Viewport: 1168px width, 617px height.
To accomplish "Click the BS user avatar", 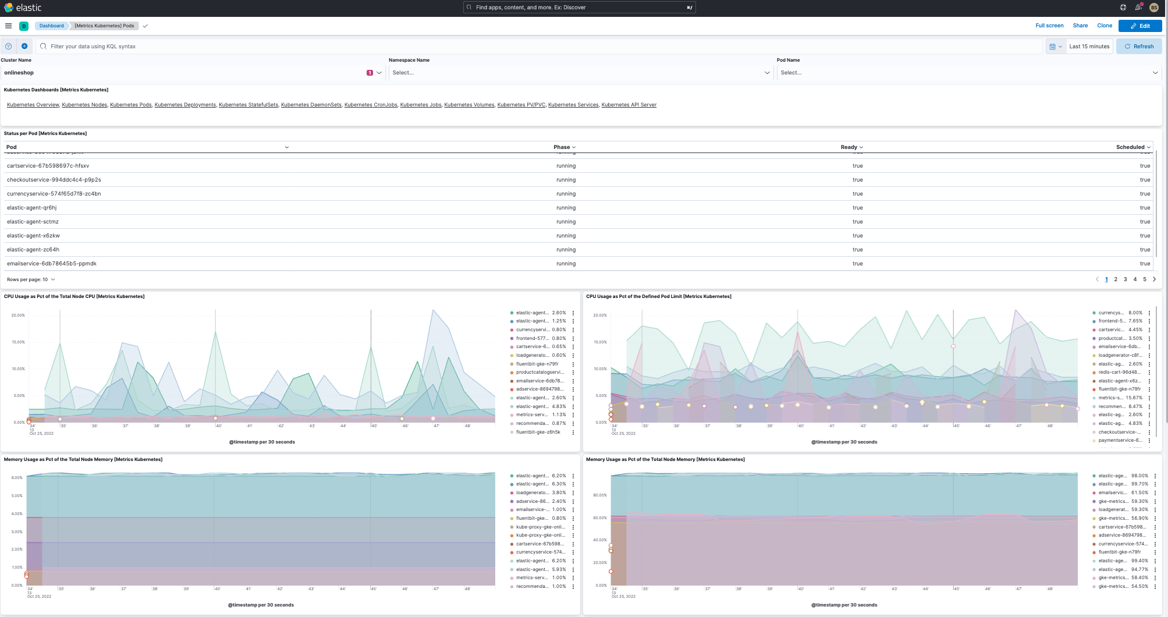I will [1154, 8].
